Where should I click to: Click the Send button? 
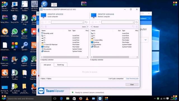[x=85, y=27]
